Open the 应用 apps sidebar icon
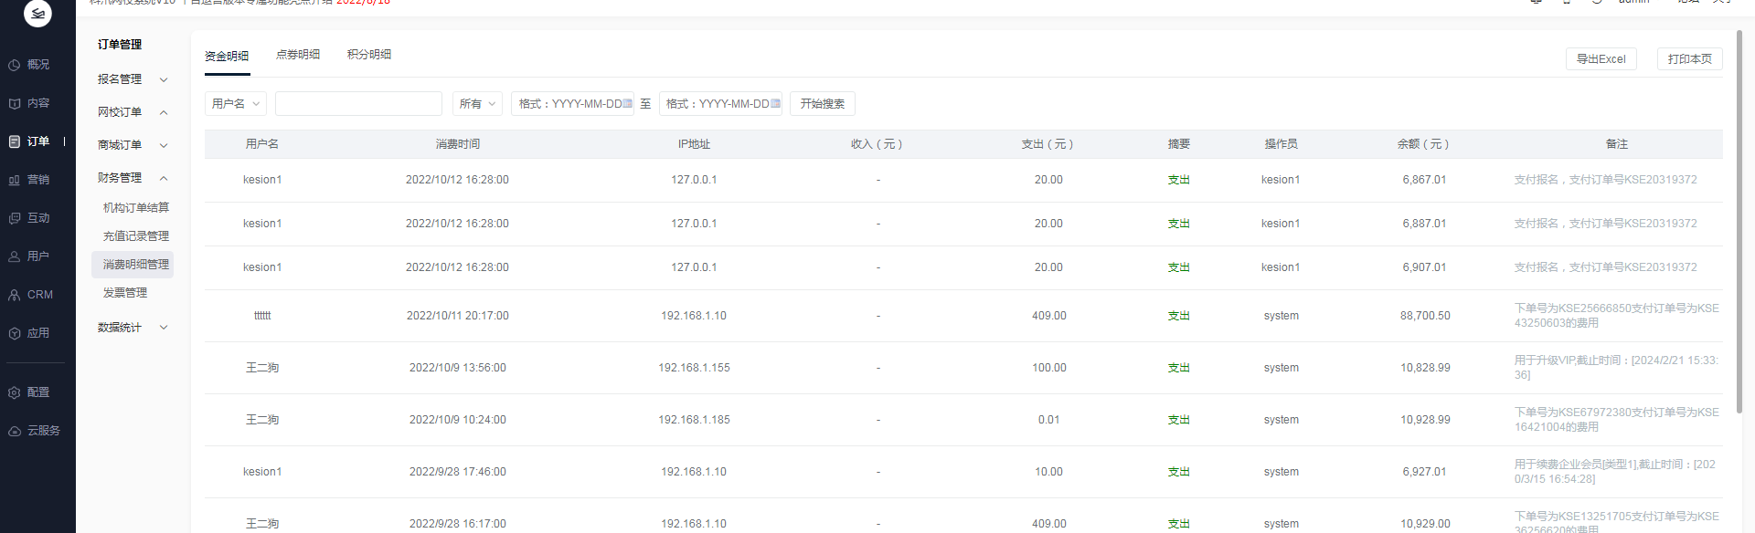This screenshot has height=533, width=1755. 15,333
